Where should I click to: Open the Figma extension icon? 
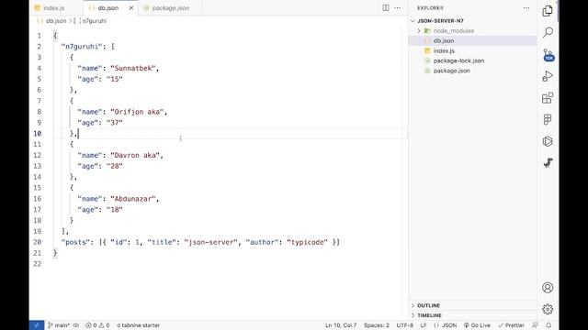[x=548, y=120]
